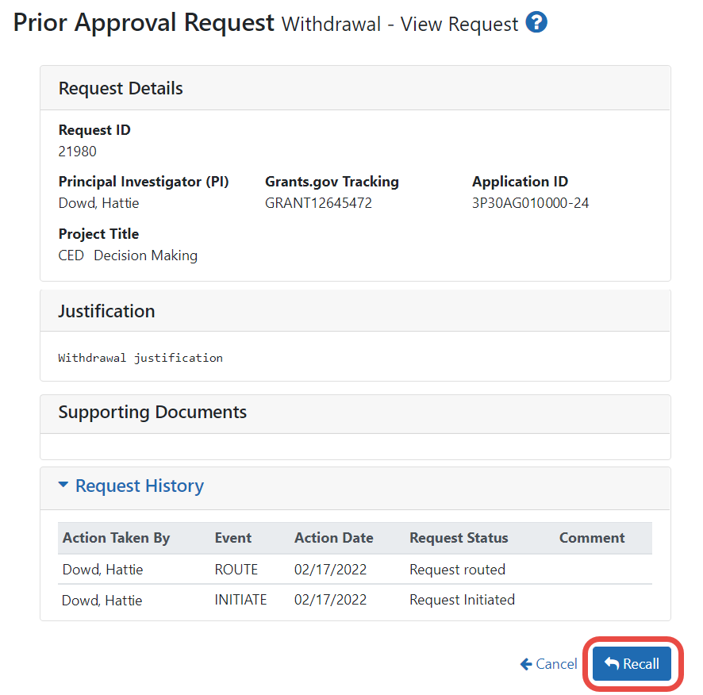Click the recall arrow icon inside Recall button
The width and height of the screenshot is (703, 695).
pyautogui.click(x=613, y=664)
